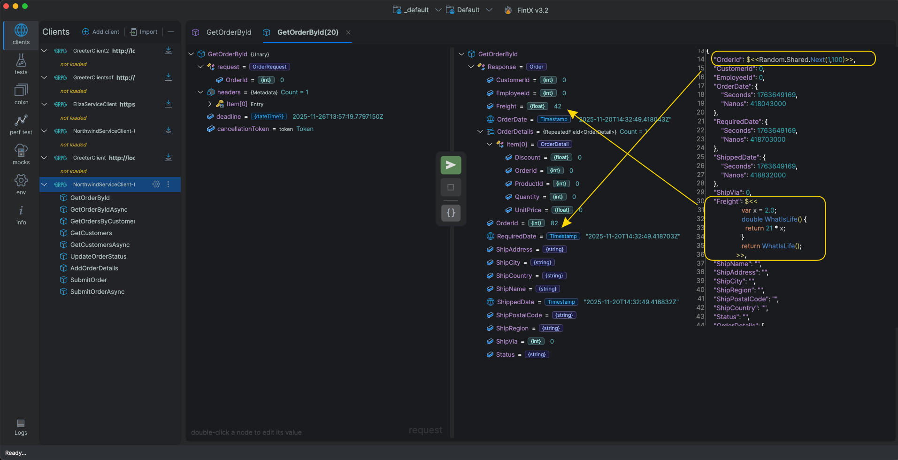Screen dimensions: 898x460
Task: Collapse the OrderDetails response node
Action: point(480,132)
